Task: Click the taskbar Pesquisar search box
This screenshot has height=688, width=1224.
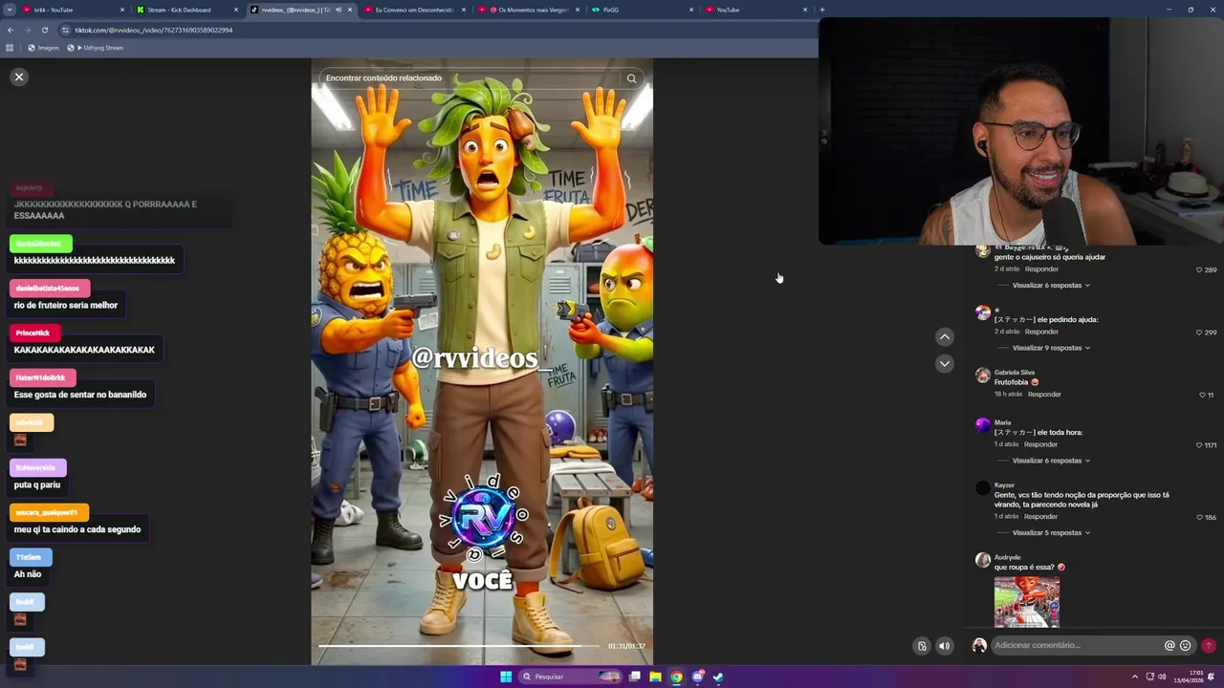Action: pos(571,677)
